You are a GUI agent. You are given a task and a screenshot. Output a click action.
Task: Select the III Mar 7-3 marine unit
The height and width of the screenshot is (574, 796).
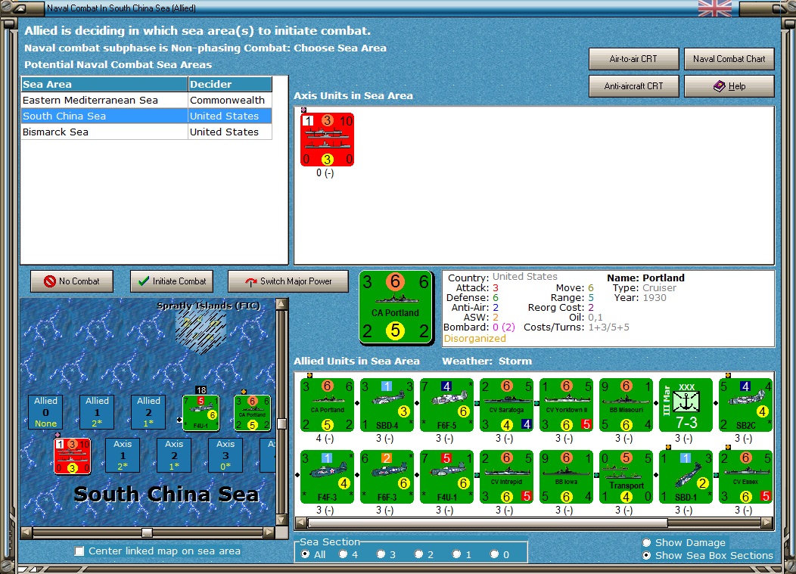pyautogui.click(x=686, y=405)
